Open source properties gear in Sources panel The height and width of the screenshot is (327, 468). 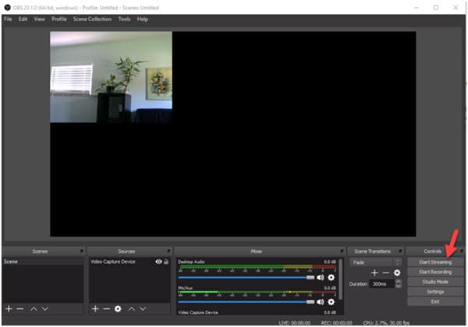[118, 309]
